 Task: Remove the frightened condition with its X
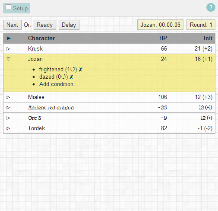(80, 70)
